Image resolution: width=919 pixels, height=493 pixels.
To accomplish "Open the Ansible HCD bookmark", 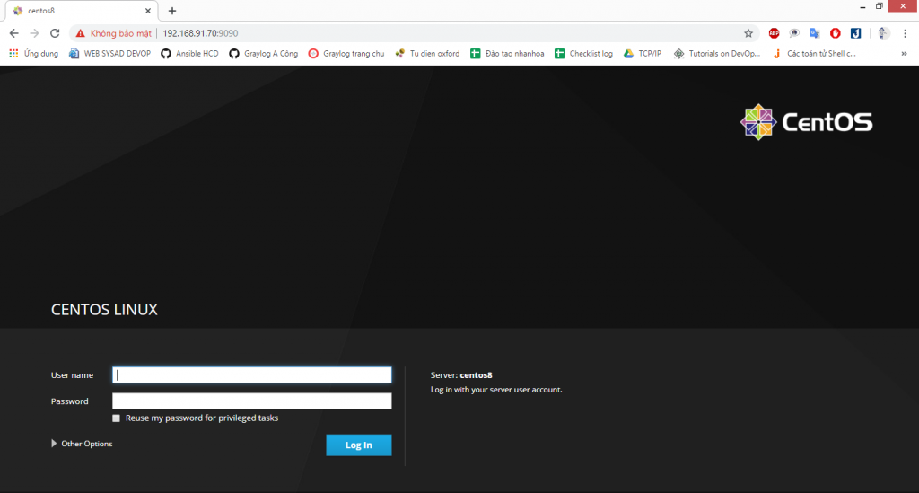I will 189,53.
